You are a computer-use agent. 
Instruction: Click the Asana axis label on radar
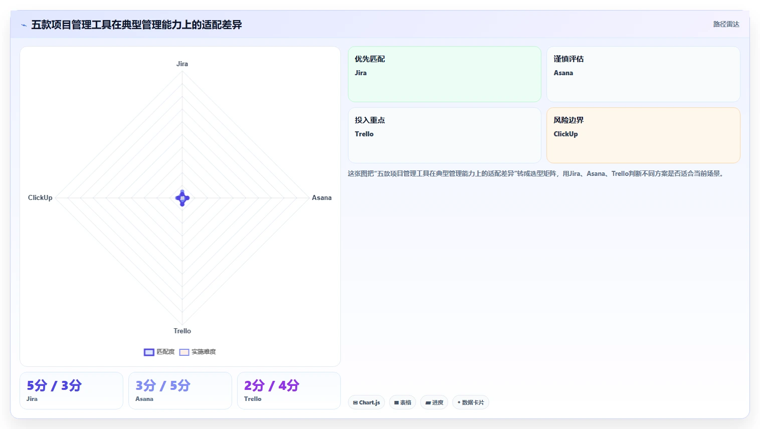click(322, 197)
